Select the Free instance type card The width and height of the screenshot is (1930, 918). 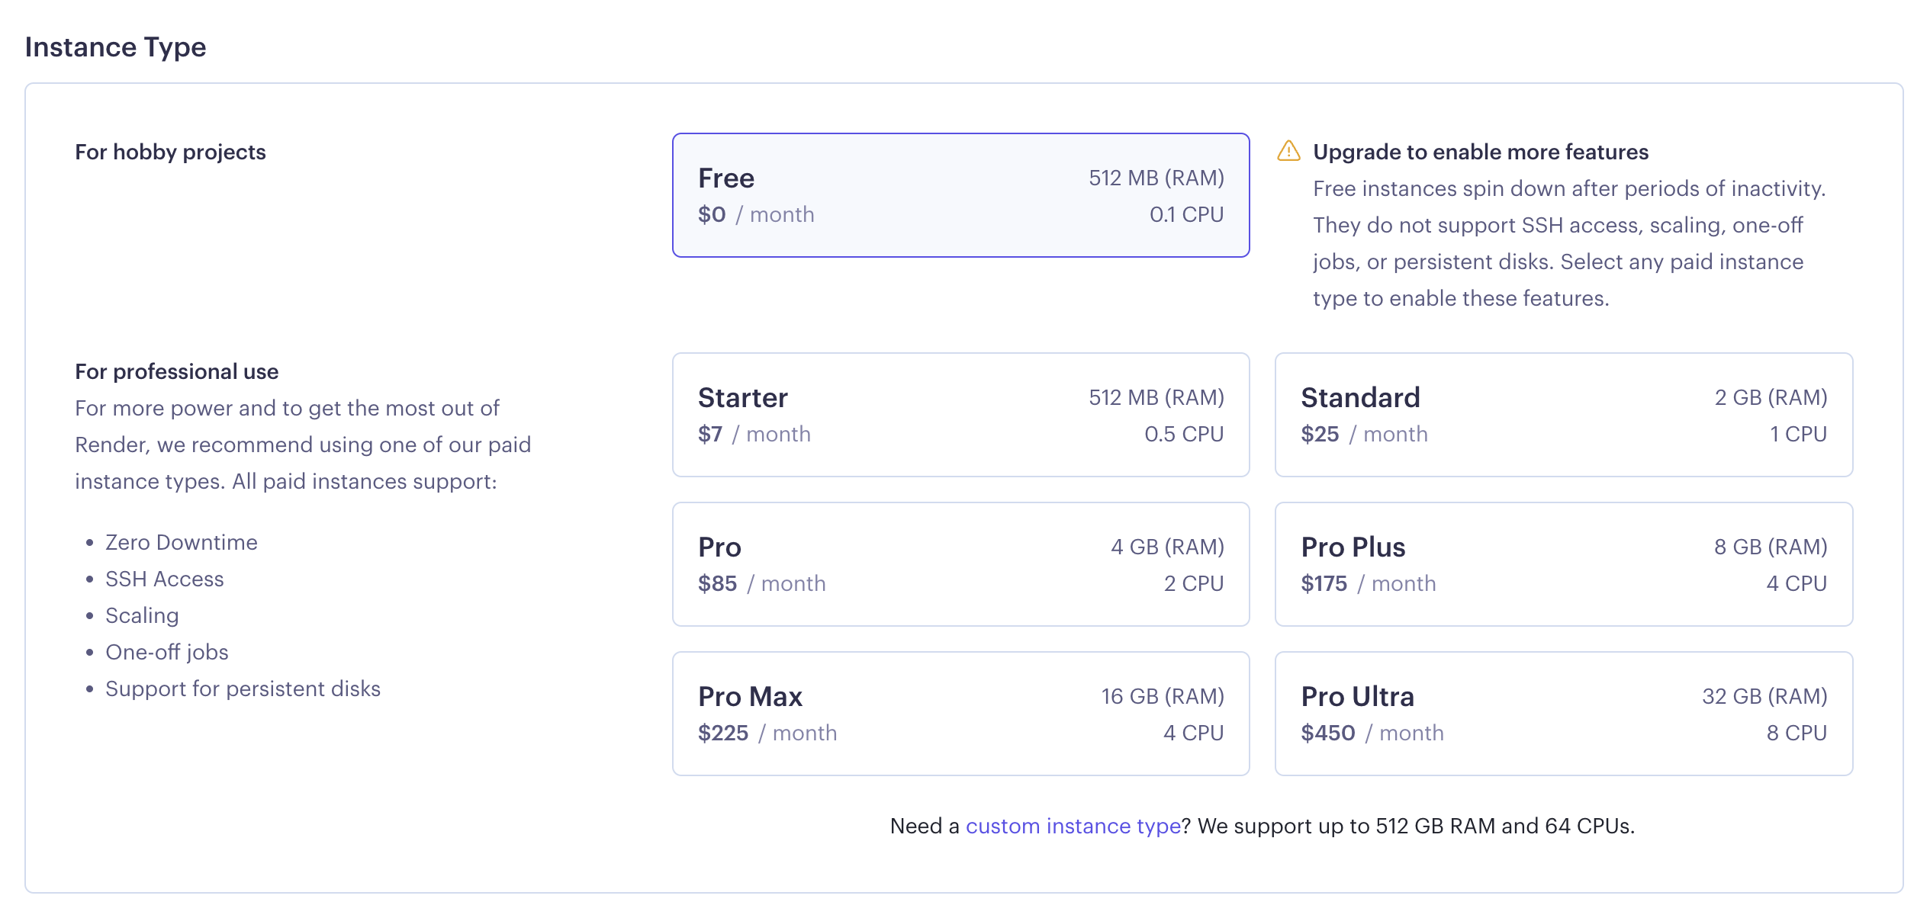coord(960,195)
